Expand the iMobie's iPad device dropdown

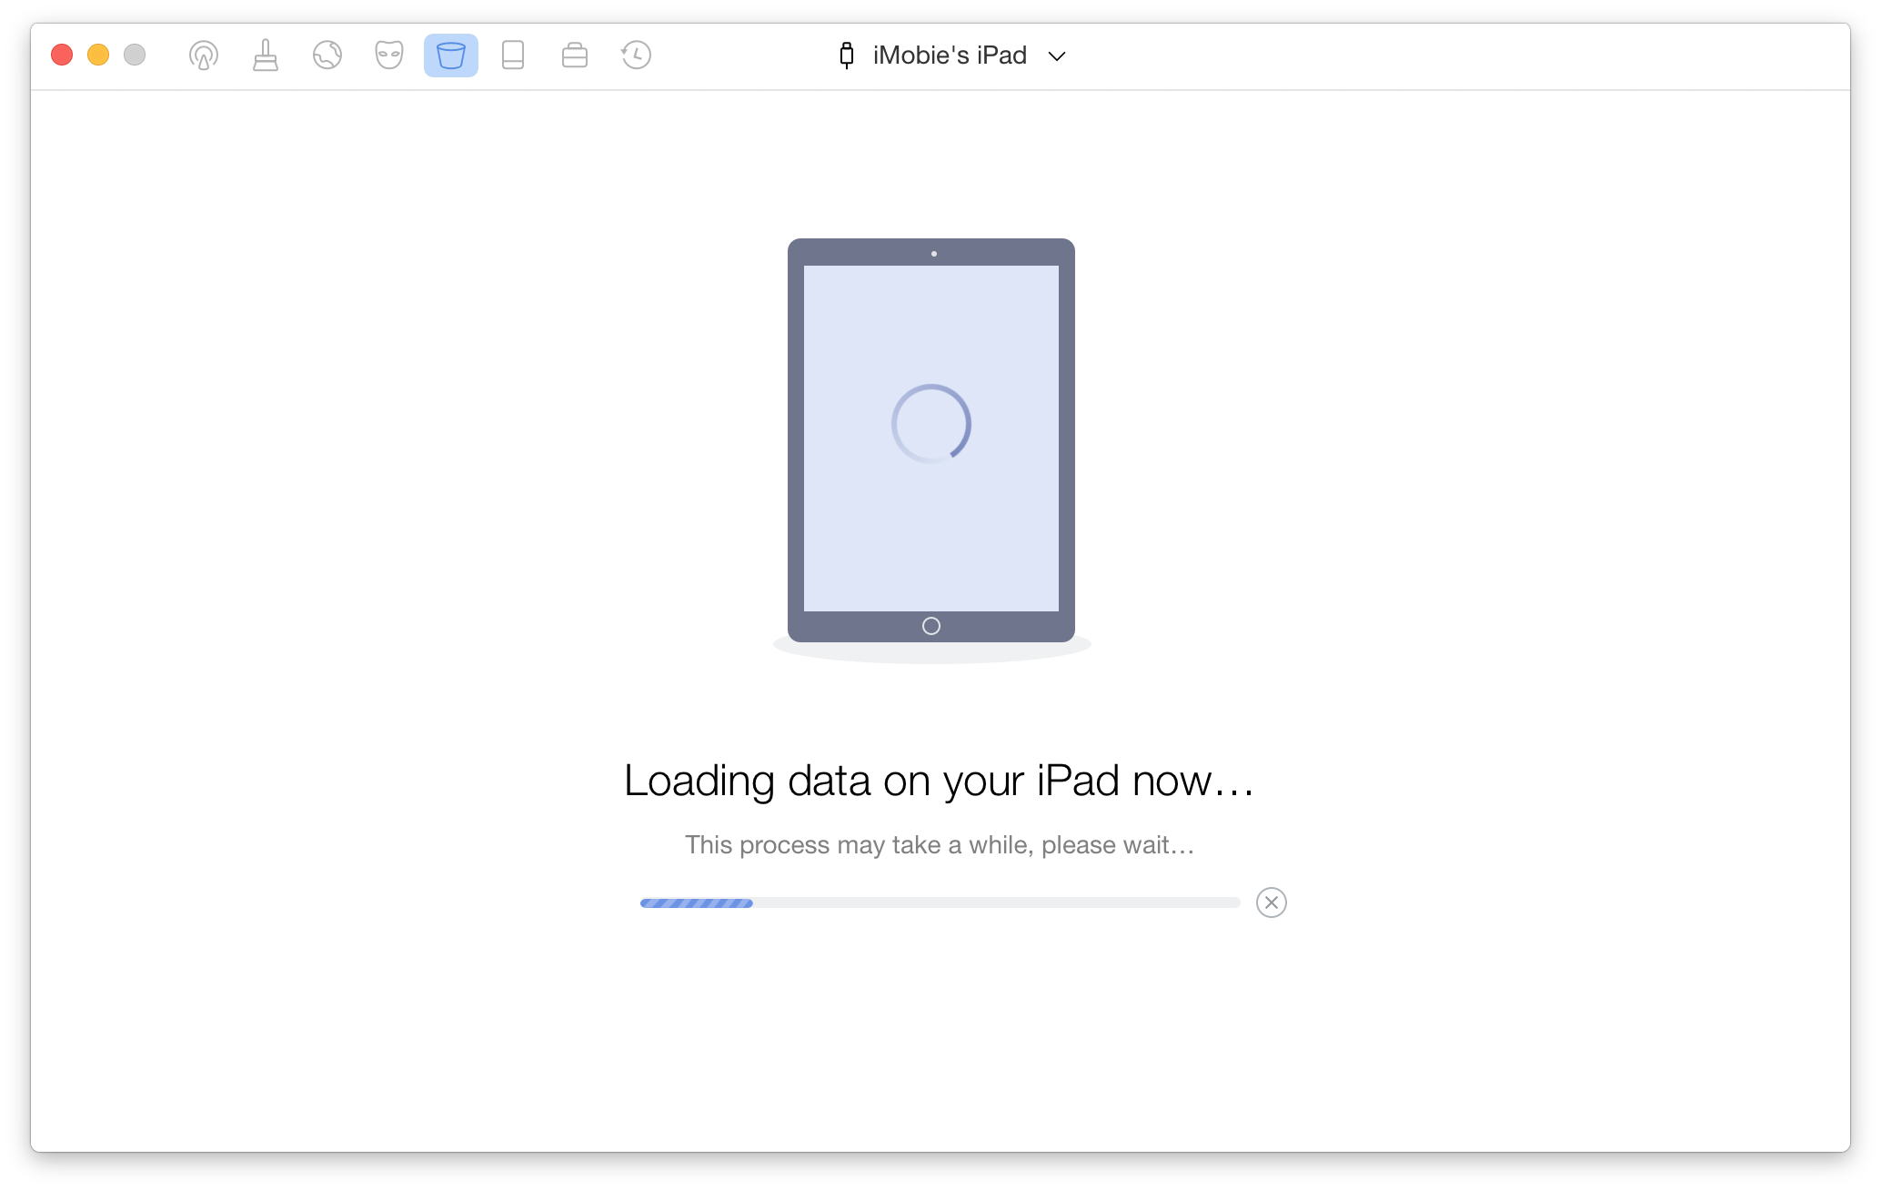pyautogui.click(x=1057, y=56)
